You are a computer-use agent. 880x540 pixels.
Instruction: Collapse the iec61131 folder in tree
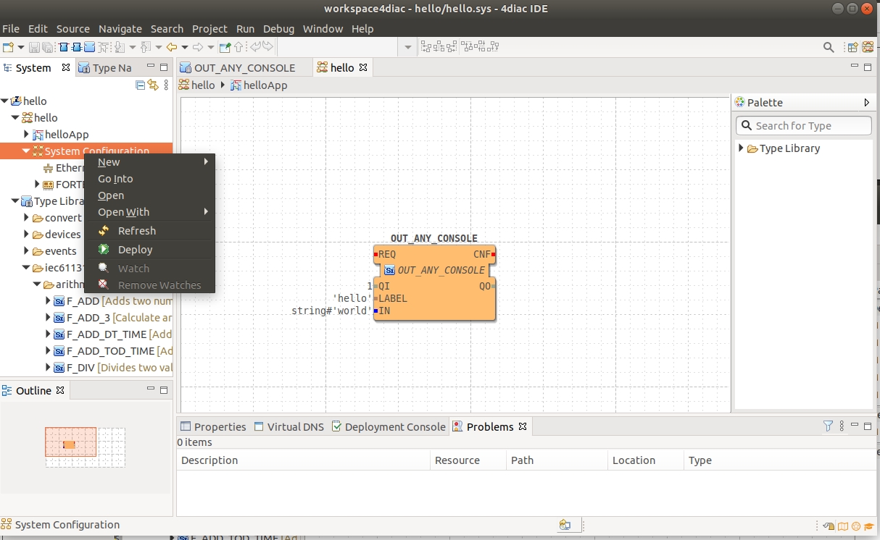27,267
